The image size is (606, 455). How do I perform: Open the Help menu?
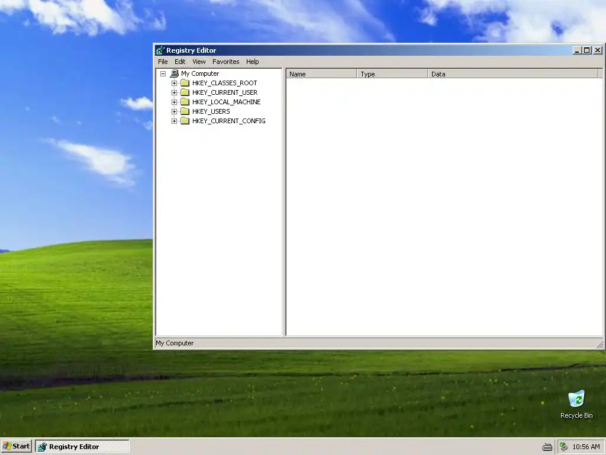[252, 62]
